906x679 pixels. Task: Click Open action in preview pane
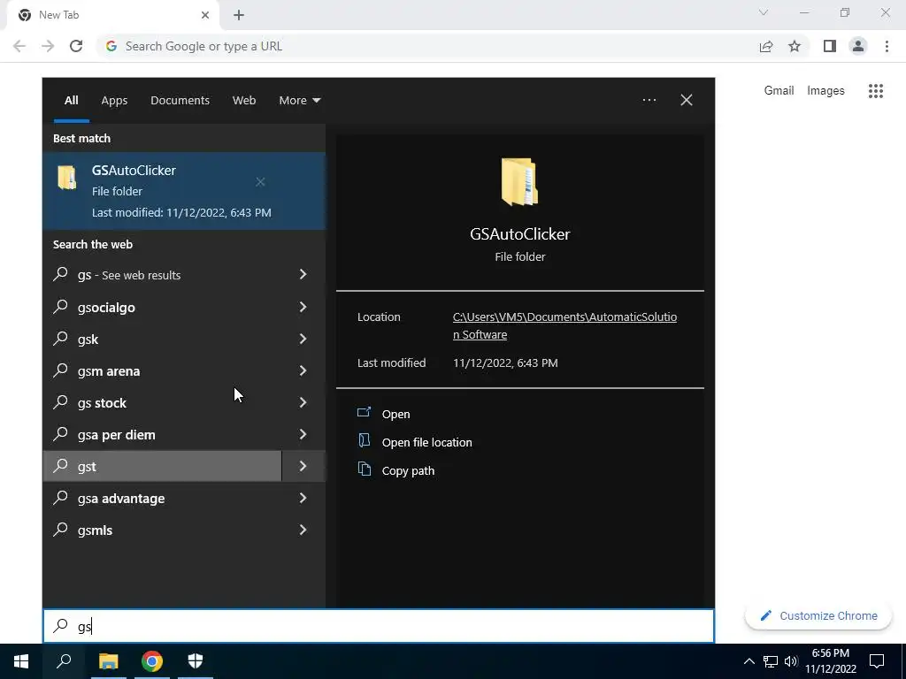pos(395,414)
